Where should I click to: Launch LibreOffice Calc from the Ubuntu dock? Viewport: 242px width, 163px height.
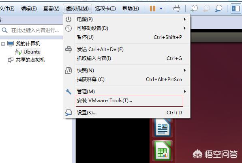pos(163,151)
